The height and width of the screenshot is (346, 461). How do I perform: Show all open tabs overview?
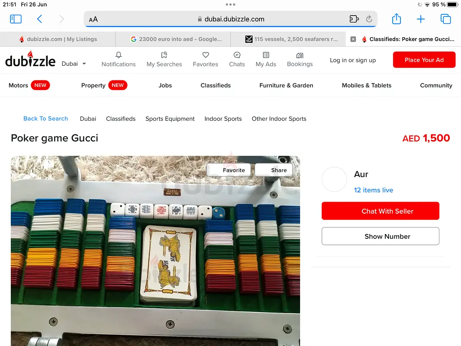pos(446,19)
